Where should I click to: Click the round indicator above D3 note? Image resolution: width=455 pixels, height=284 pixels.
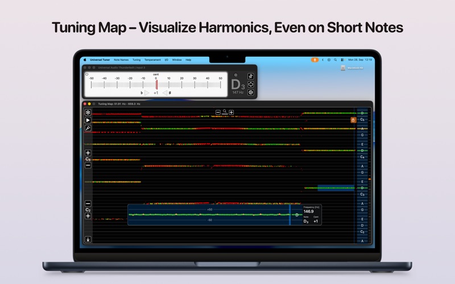point(235,75)
